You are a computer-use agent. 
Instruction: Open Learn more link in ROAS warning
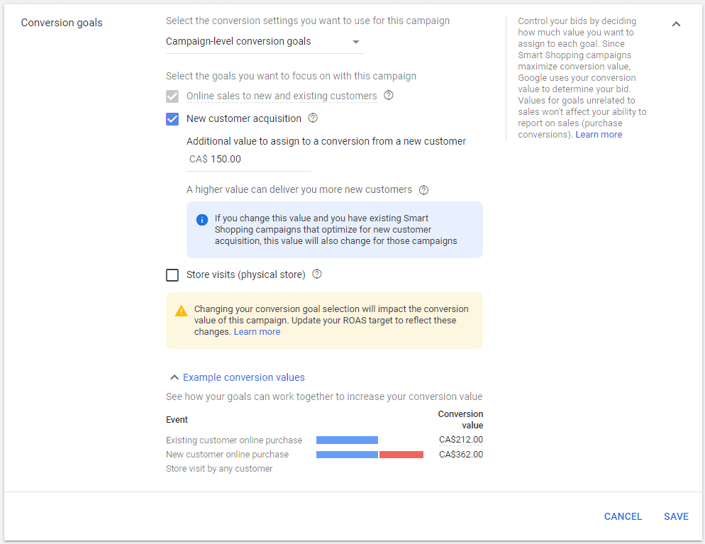pyautogui.click(x=257, y=332)
